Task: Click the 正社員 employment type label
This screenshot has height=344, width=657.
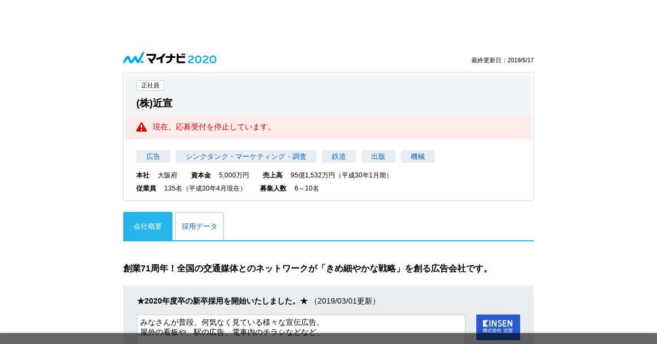Action: tap(150, 86)
